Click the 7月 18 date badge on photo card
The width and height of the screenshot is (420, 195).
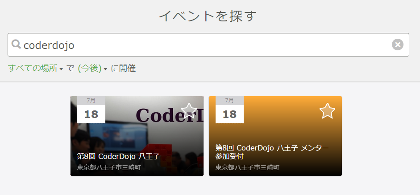coord(91,110)
